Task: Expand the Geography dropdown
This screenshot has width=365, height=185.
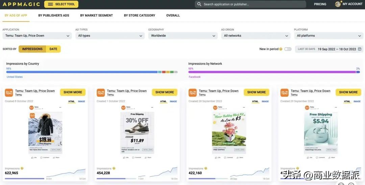Action: [x=183, y=35]
